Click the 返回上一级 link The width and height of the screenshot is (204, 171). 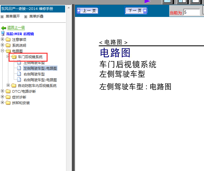pyautogui.click(x=16, y=27)
